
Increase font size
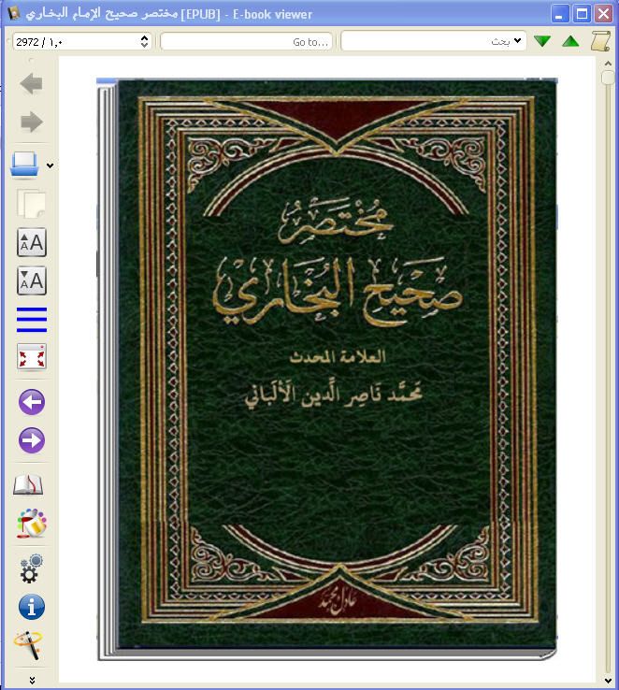31,242
